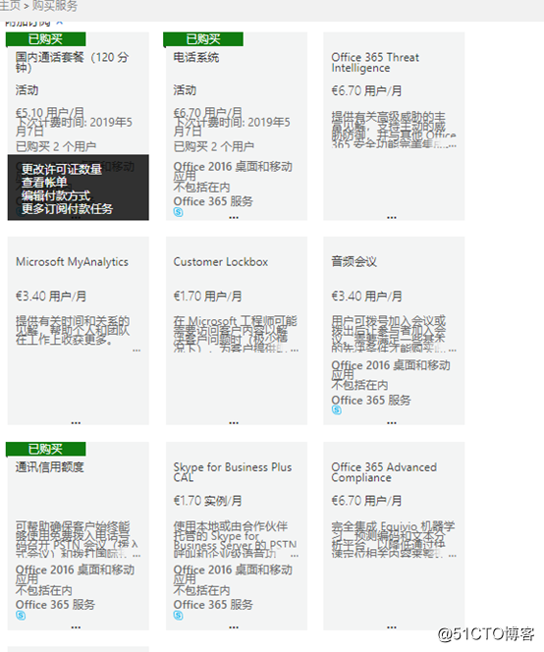Image resolution: width=544 pixels, height=652 pixels.
Task: Click the Skype for Business Plus CAL title
Action: [233, 472]
